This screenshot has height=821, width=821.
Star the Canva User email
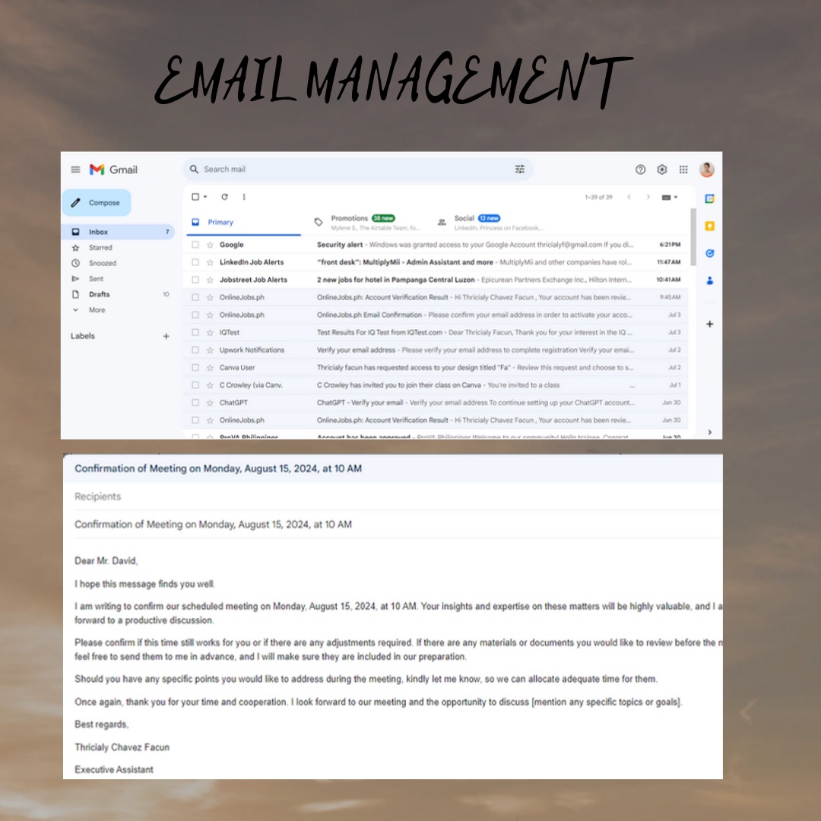click(210, 368)
